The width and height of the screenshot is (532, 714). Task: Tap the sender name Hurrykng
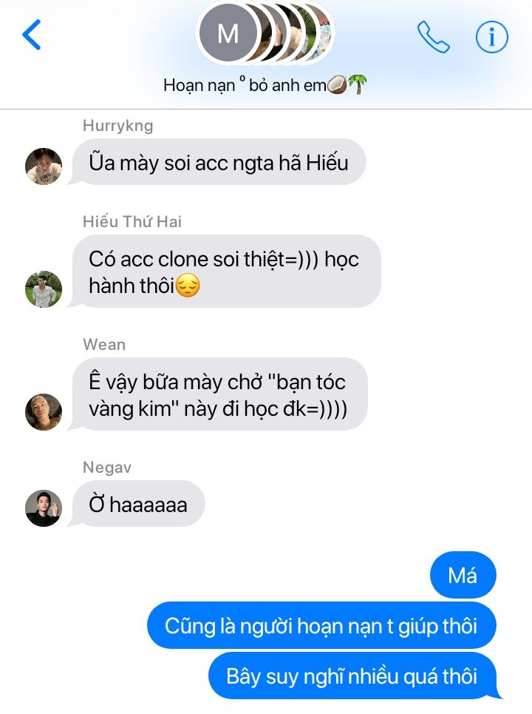pyautogui.click(x=117, y=126)
